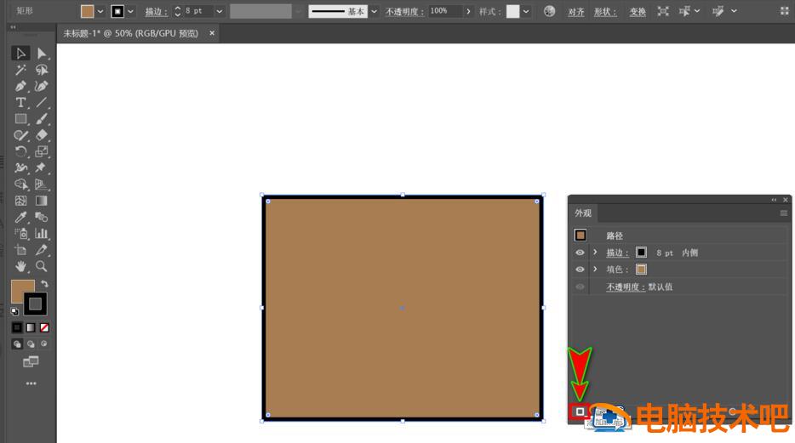Click the 对齐 (Align) link in control bar

point(576,12)
